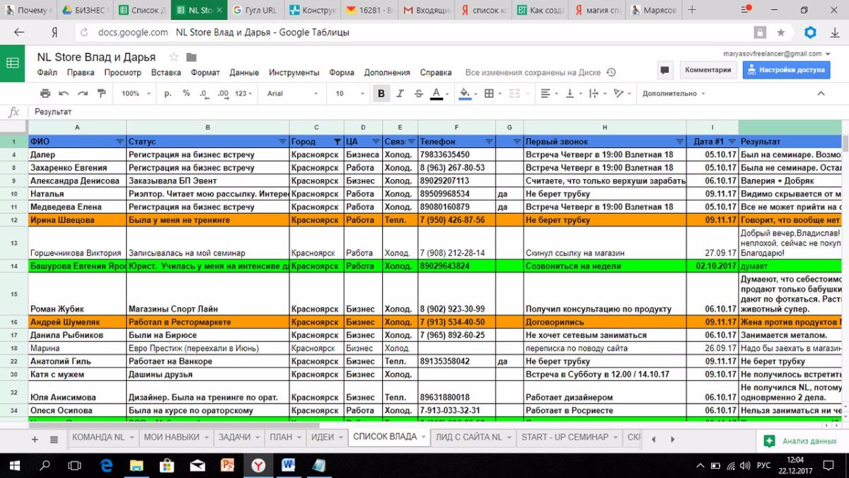Open the Sheets home icon
Viewport: 849px width, 478px height.
coord(13,62)
